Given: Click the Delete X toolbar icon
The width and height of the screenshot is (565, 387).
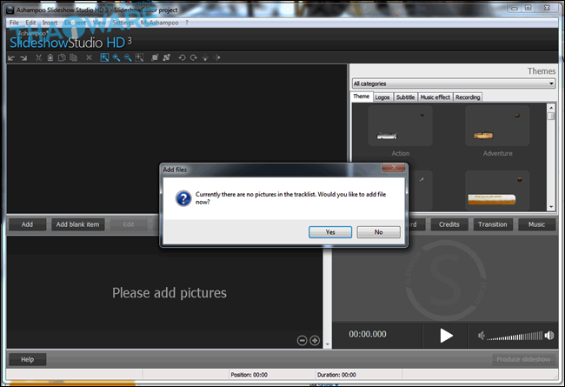Looking at the screenshot, I should tap(89, 57).
